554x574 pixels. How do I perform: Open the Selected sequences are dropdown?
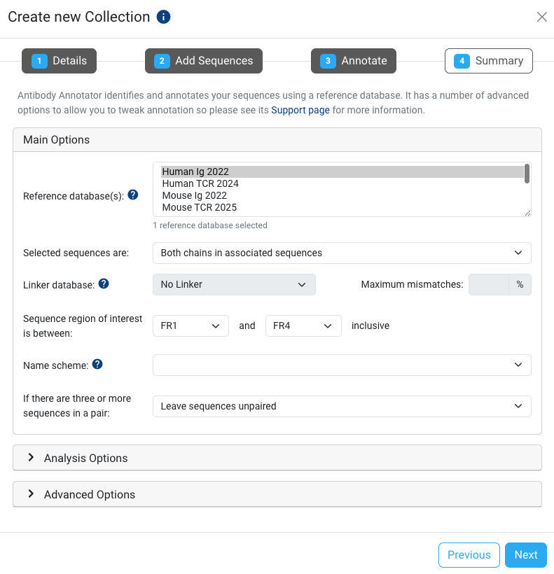point(342,253)
